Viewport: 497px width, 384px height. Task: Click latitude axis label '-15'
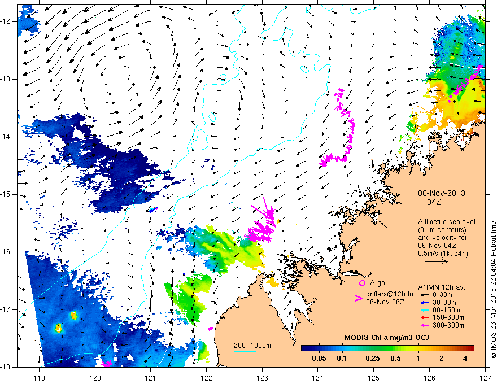tap(6, 194)
